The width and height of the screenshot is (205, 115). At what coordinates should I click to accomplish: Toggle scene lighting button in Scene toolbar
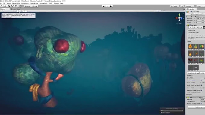[19, 11]
